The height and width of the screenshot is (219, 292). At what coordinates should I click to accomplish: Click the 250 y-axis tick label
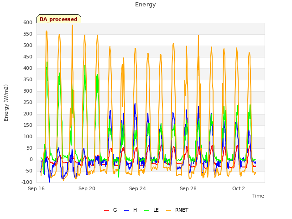pos(28,102)
